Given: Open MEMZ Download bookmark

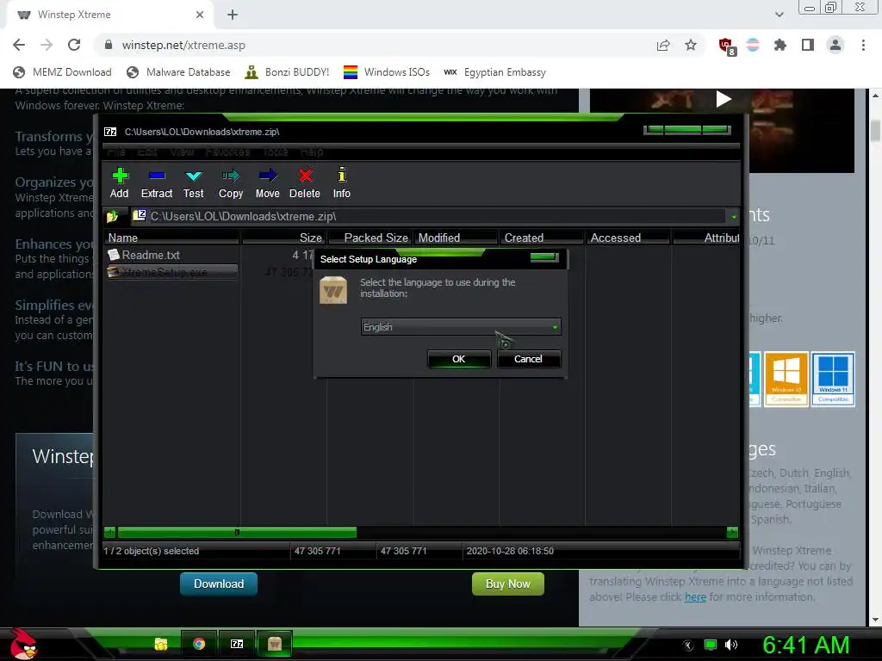Looking at the screenshot, I should [62, 72].
